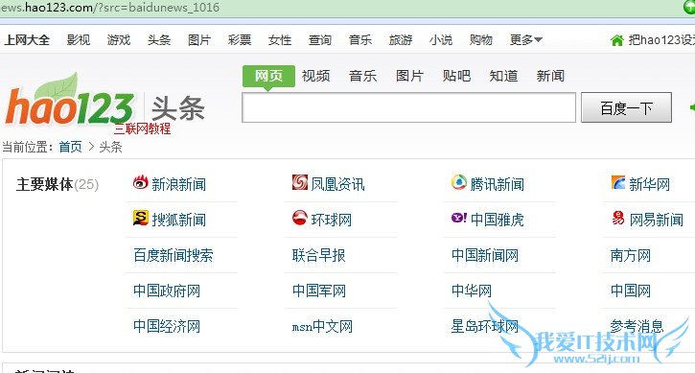The height and width of the screenshot is (373, 695).
Task: Switch to the 知道 search tab
Action: (x=503, y=76)
